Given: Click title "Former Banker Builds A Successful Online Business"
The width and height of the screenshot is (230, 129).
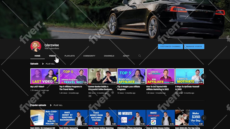Looking at the screenshot, I should (101, 88).
